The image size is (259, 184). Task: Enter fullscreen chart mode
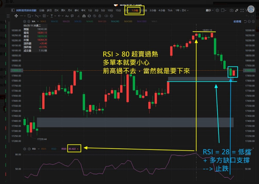[x=242, y=10]
